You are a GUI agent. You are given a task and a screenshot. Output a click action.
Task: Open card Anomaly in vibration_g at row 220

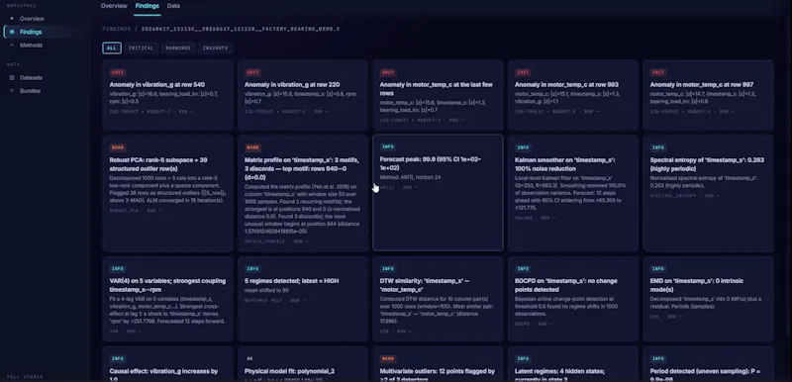click(303, 95)
